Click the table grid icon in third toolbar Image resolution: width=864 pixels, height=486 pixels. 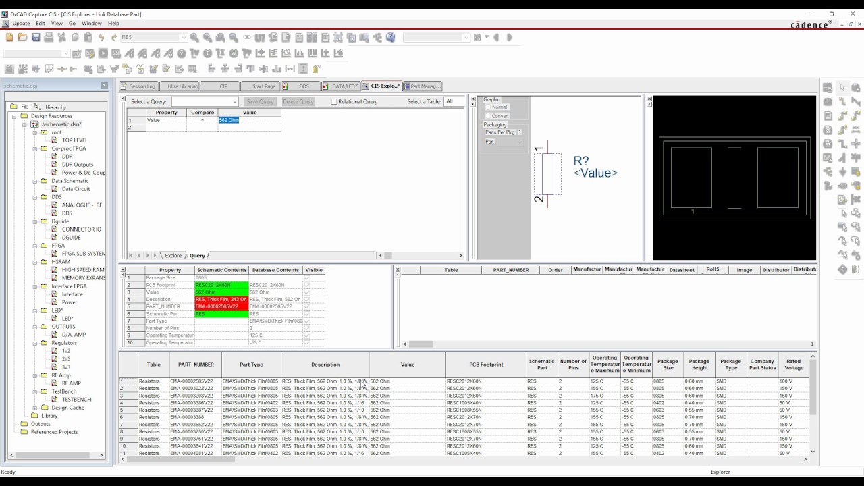pyautogui.click(x=192, y=69)
